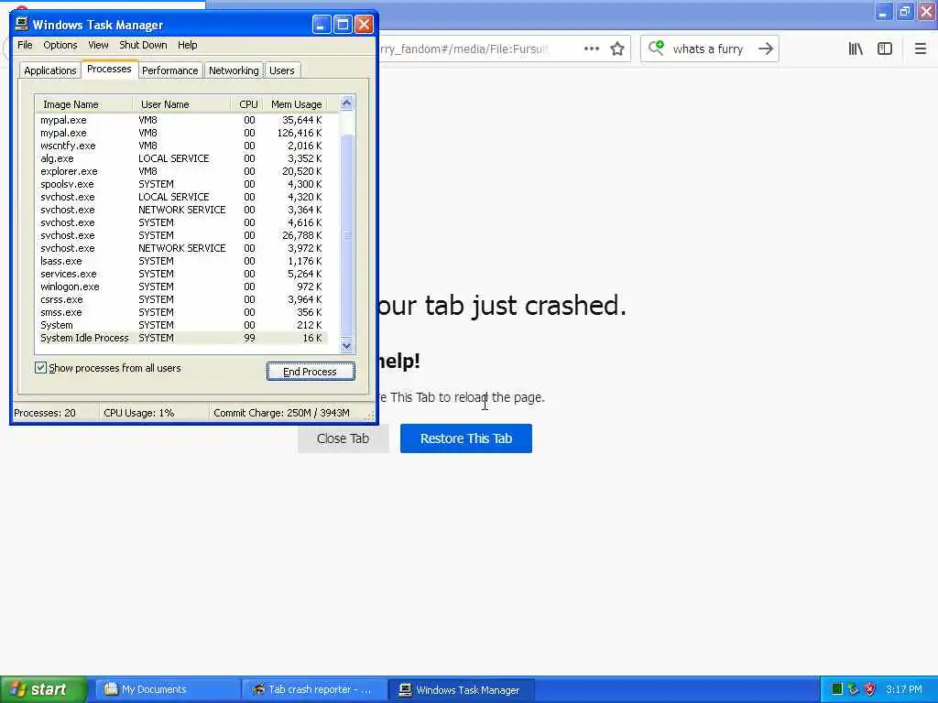Select the Processes tab

[x=109, y=69]
